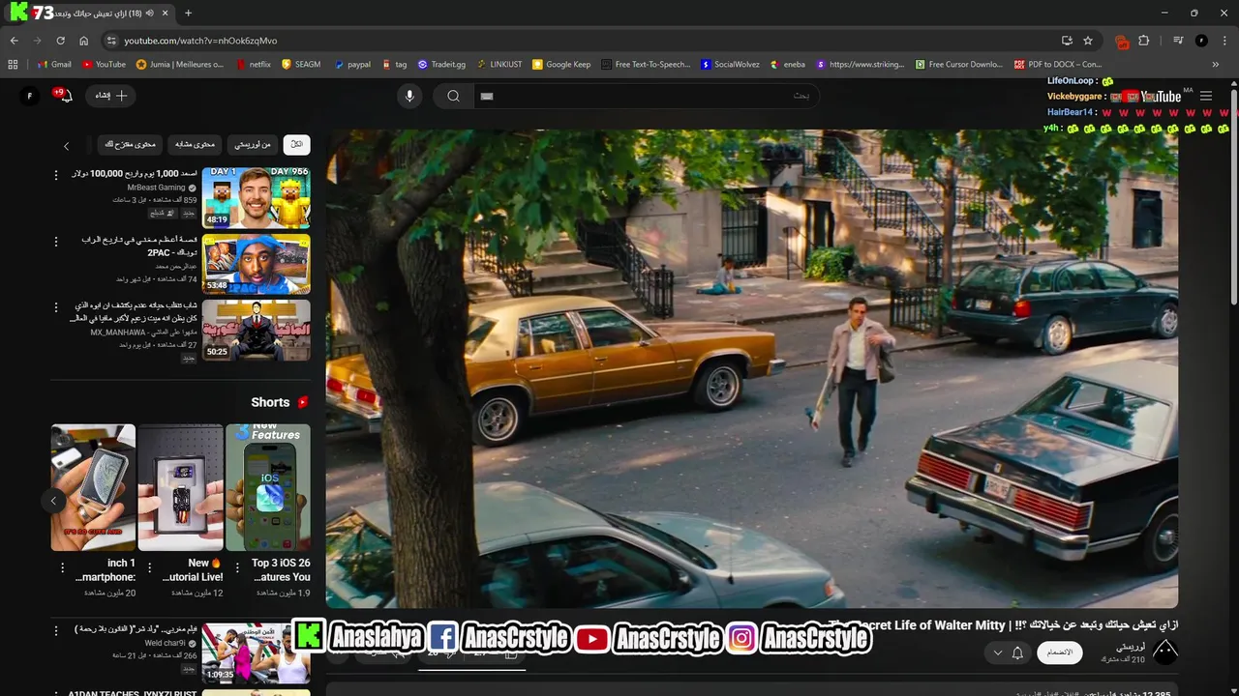Open the 'Top 3 iOS 26' short
The image size is (1239, 696).
click(x=268, y=487)
